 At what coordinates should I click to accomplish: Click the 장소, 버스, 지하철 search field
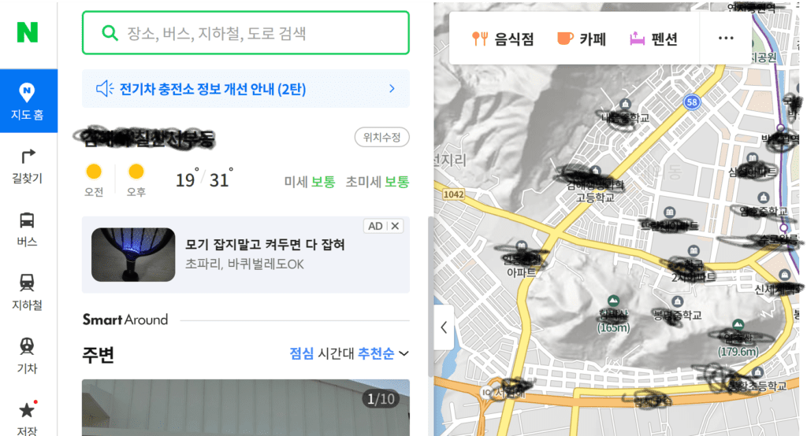pos(246,33)
